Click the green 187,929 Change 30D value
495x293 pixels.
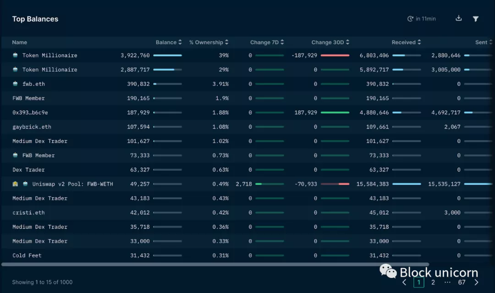[x=306, y=112]
